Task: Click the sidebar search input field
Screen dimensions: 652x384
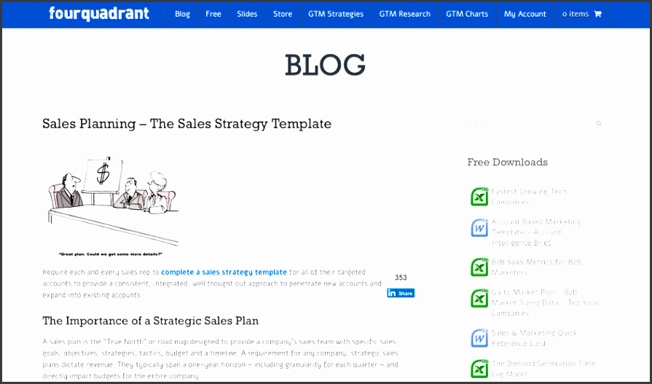Action: click(528, 124)
